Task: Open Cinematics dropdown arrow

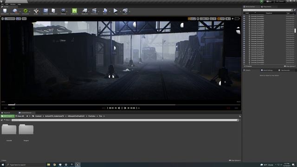Action: point(98,12)
